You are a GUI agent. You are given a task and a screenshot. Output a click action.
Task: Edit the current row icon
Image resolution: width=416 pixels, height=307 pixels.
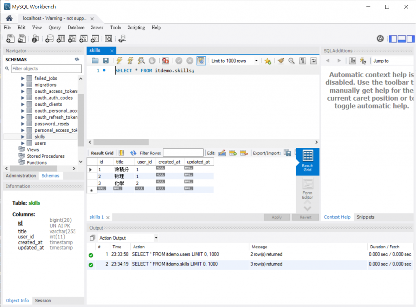point(222,153)
